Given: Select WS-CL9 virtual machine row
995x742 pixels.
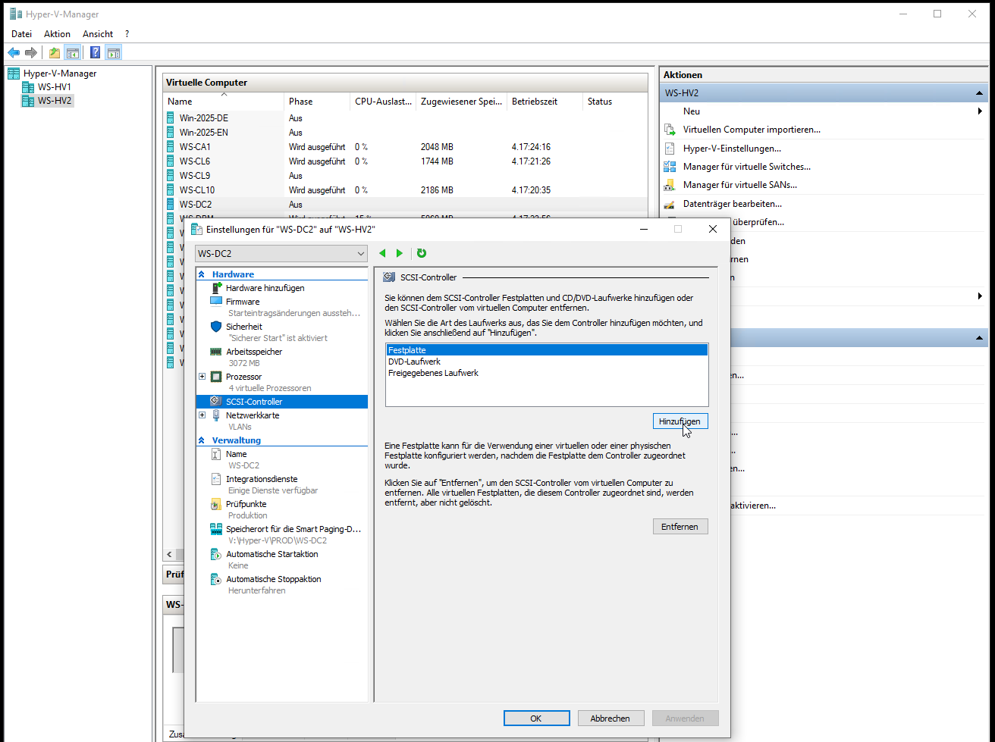Looking at the screenshot, I should 406,176.
